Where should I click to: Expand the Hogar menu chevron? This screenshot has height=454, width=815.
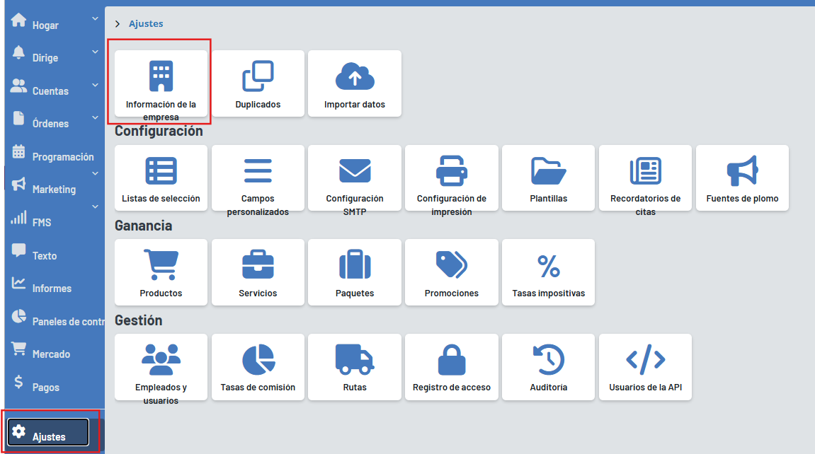coord(95,18)
